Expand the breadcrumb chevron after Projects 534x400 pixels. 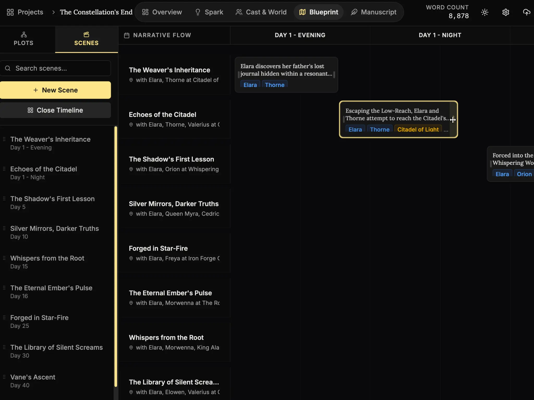(53, 12)
